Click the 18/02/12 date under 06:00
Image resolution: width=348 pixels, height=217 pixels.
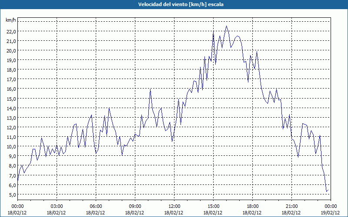96,213
